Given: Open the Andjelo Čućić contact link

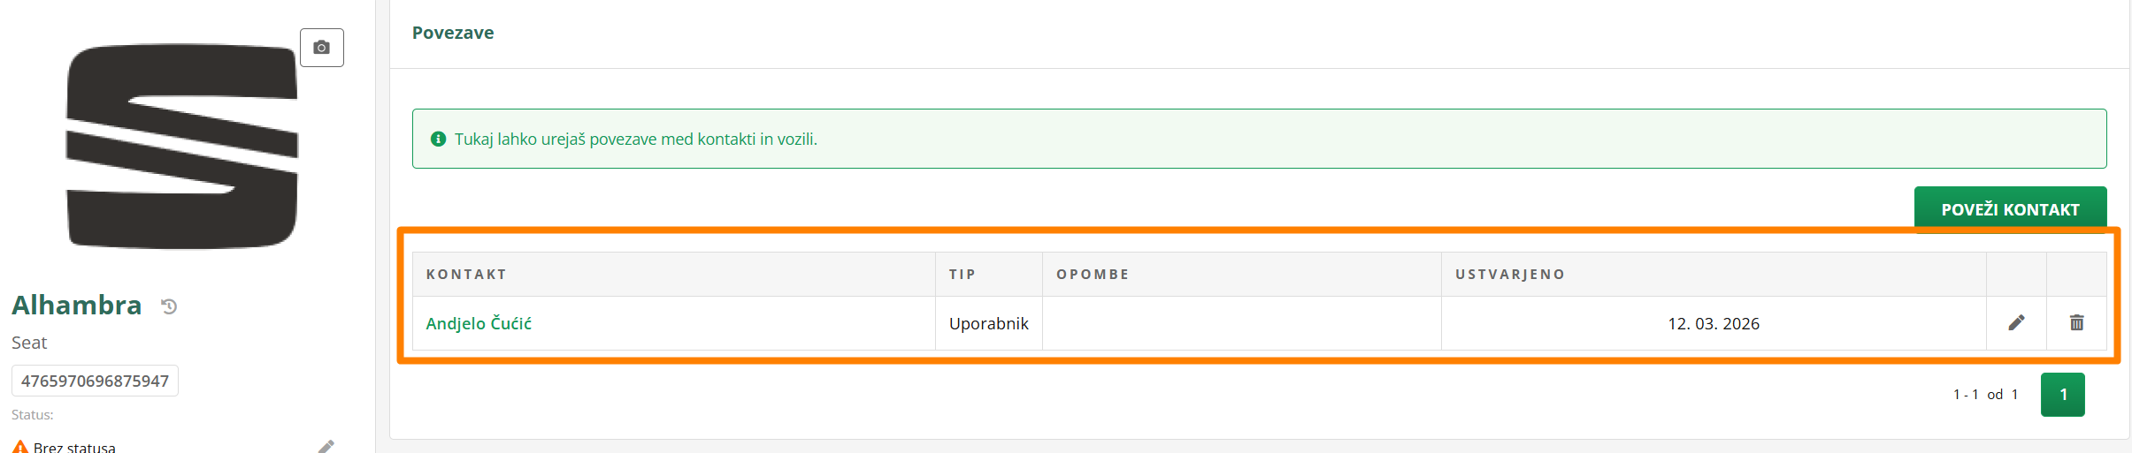Looking at the screenshot, I should click(479, 324).
